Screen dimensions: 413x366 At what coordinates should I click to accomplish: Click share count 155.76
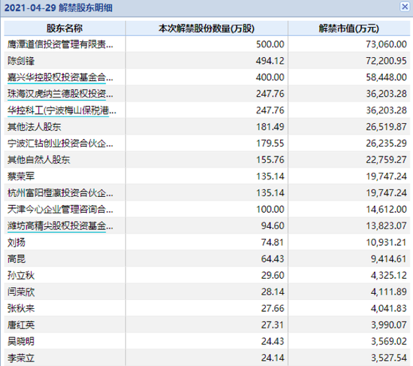point(270,160)
